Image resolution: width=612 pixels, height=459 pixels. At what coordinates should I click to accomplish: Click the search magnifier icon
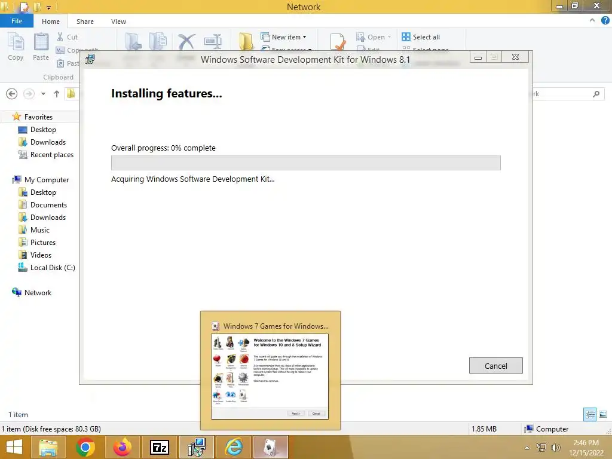pyautogui.click(x=596, y=94)
